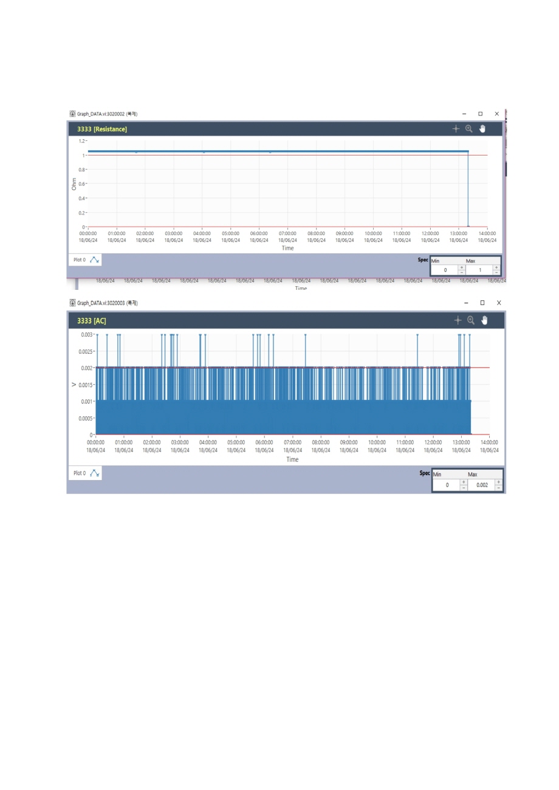Screen dimensions: 559x790
Task: Decrement Spec Min in AC graph
Action: coord(464,487)
